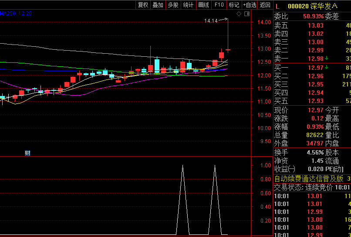The height and width of the screenshot is (237, 351).
Task: Click 0.20 on indicator axis
Action: point(266,221)
